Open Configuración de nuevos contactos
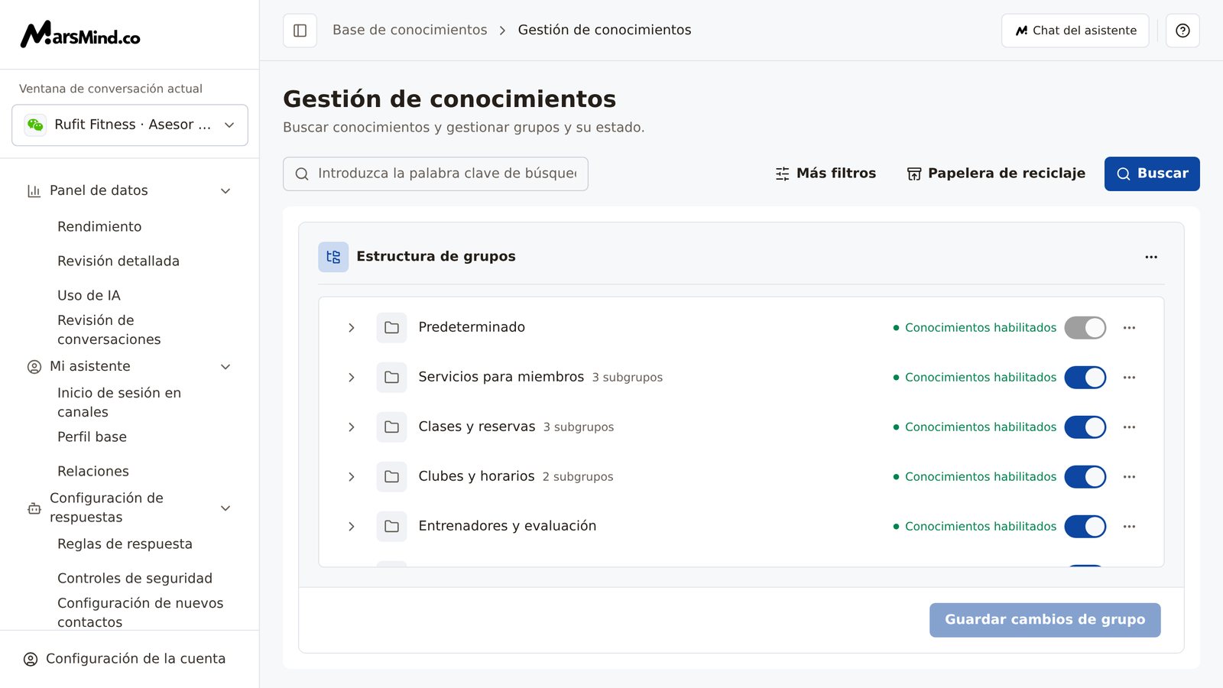 pyautogui.click(x=141, y=613)
